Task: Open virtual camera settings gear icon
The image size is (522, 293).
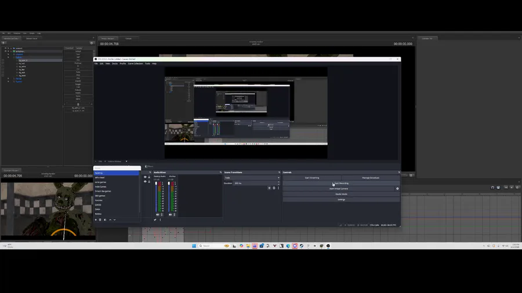Action: tap(397, 189)
